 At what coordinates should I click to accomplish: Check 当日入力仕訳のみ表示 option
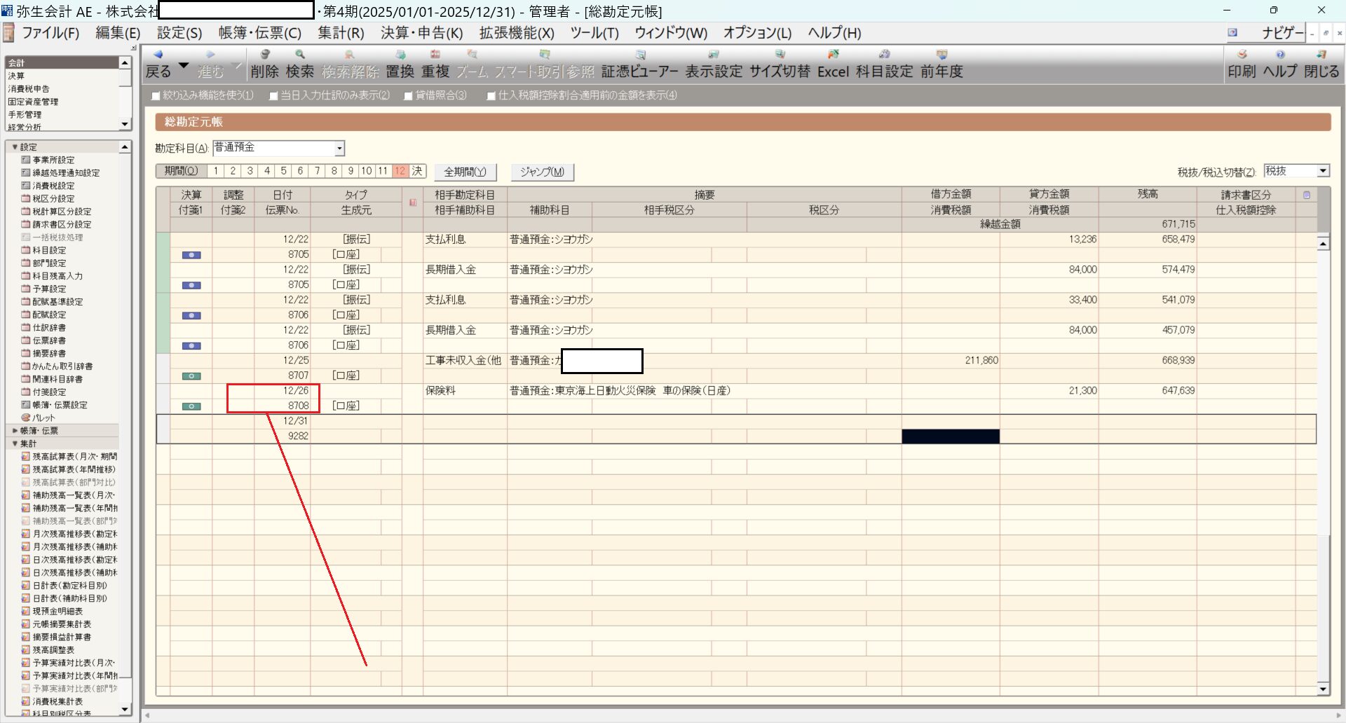[274, 96]
